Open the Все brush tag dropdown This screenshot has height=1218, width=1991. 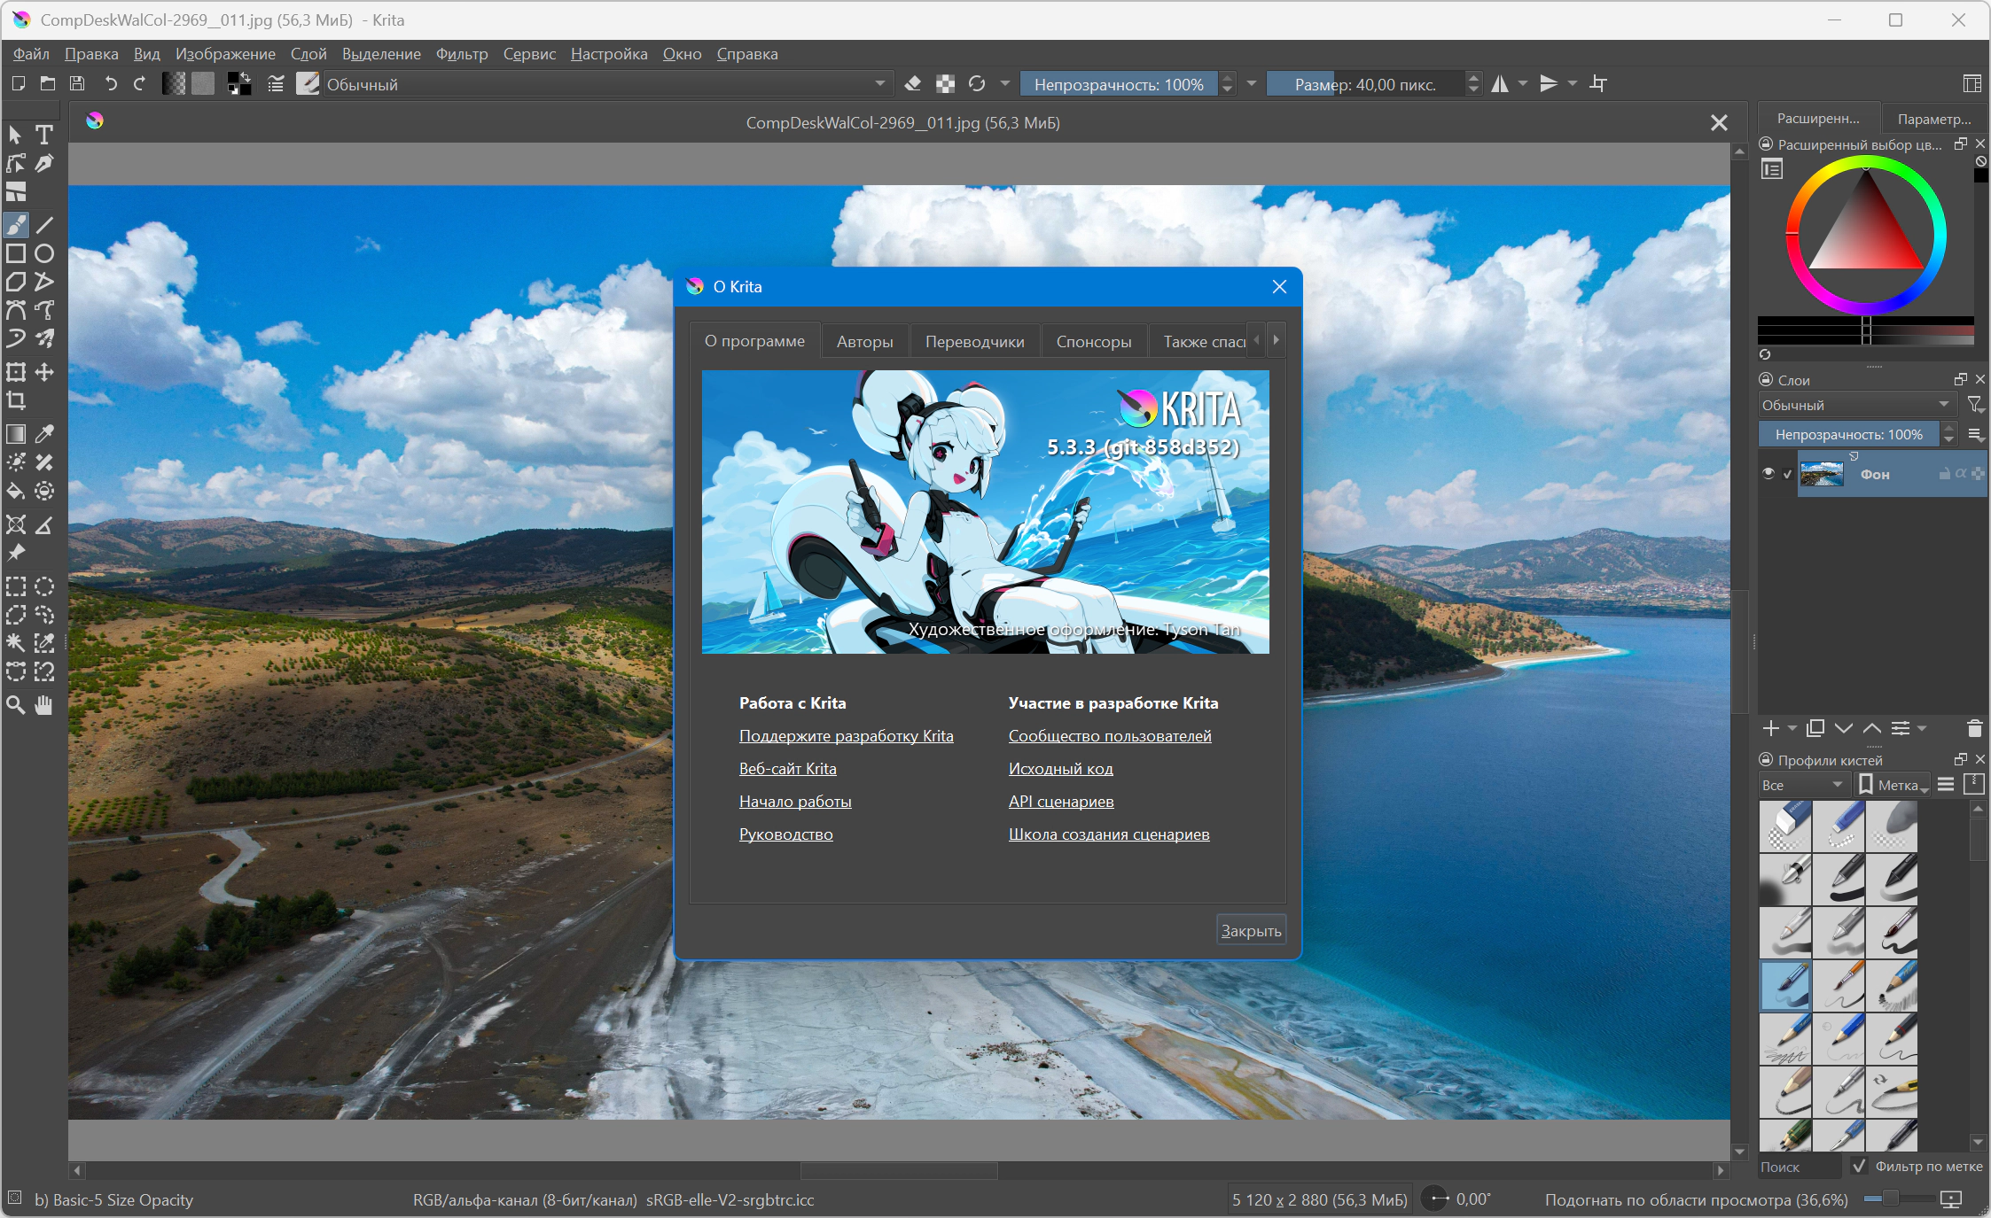coord(1803,785)
